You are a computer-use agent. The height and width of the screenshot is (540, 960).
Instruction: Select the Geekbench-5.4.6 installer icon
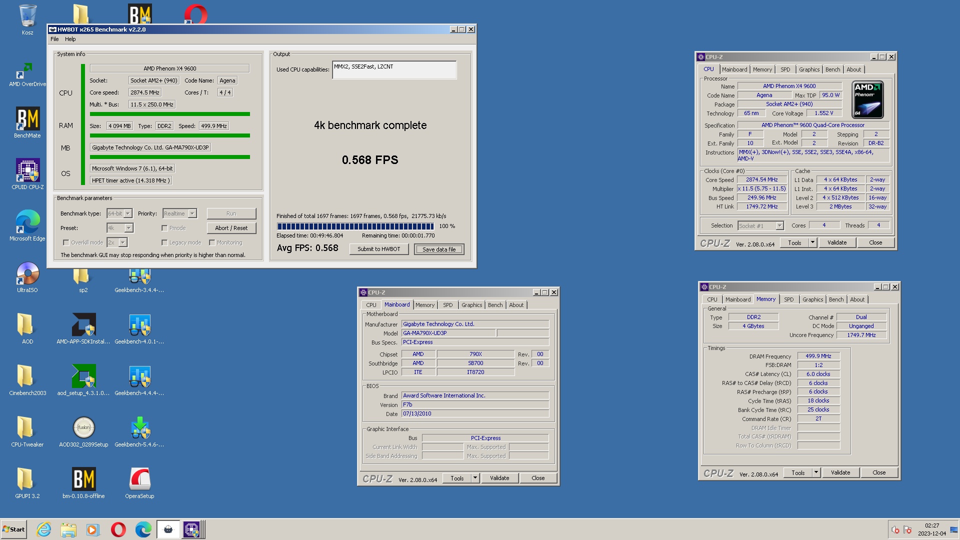pyautogui.click(x=139, y=431)
